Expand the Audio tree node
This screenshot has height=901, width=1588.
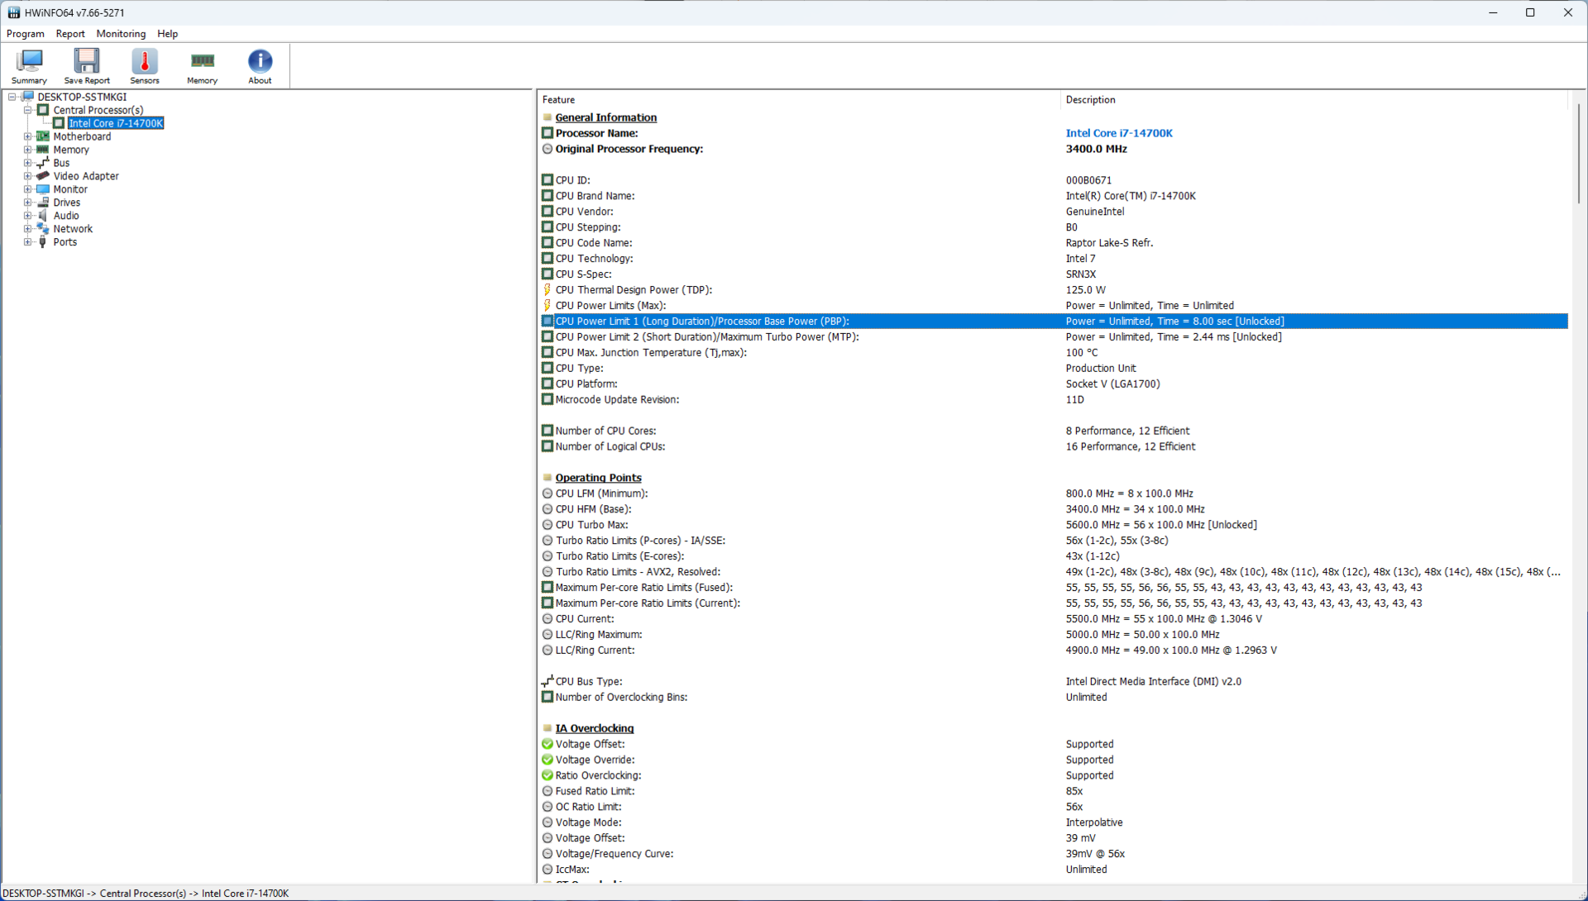point(27,216)
